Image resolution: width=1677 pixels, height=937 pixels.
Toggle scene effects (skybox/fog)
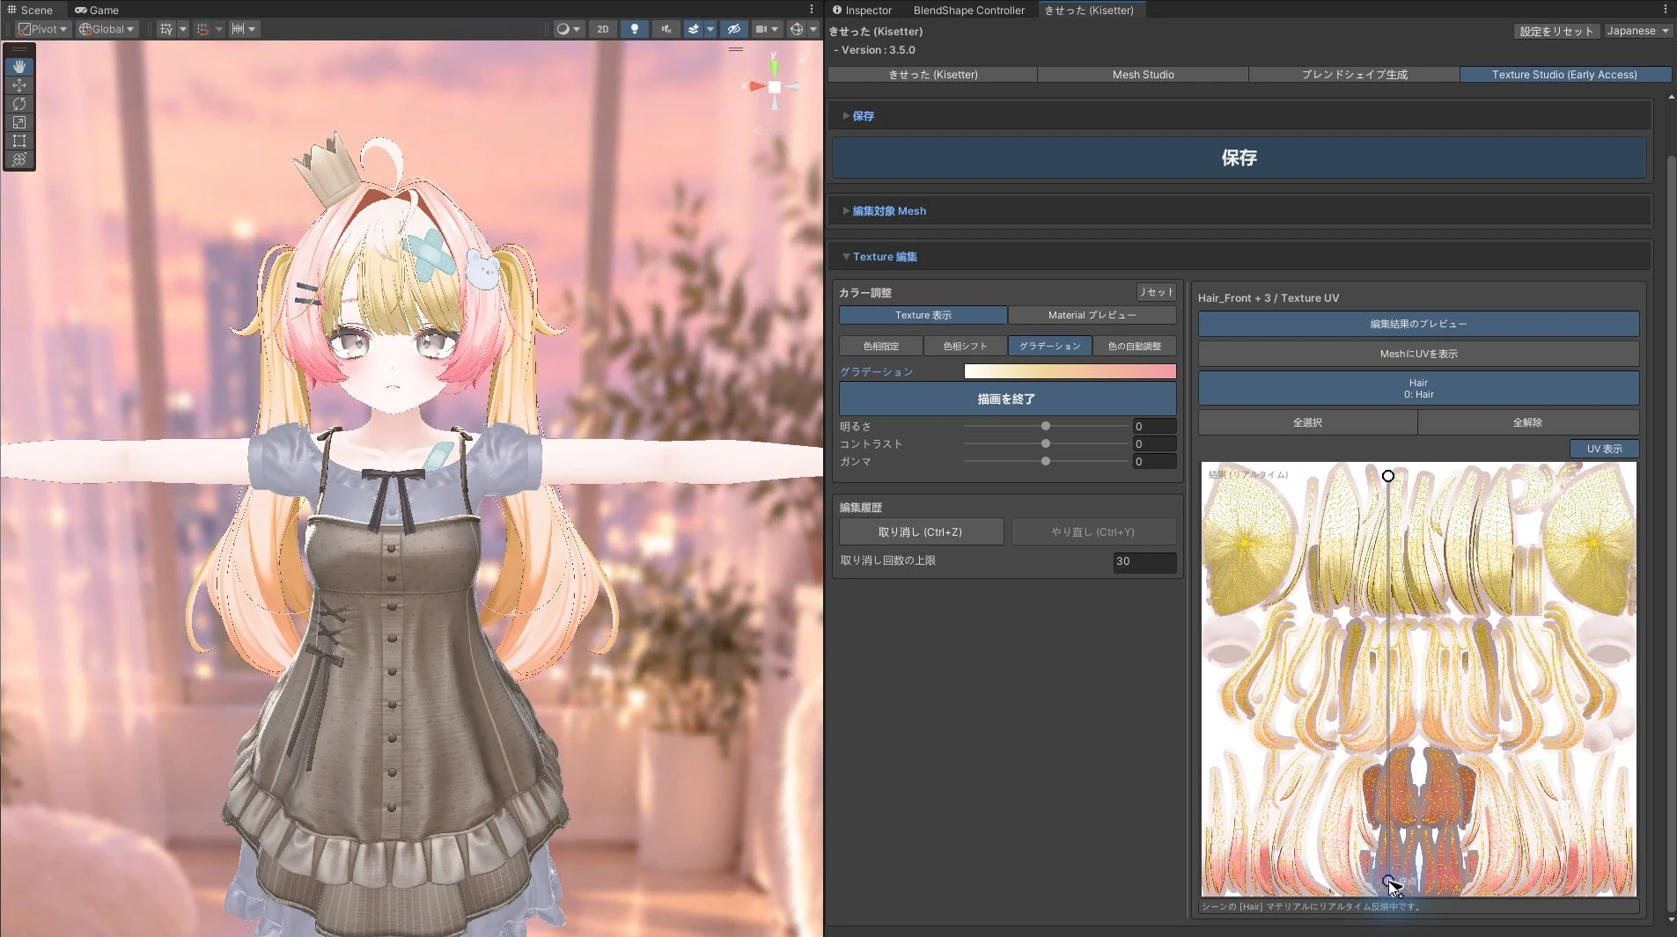(694, 29)
